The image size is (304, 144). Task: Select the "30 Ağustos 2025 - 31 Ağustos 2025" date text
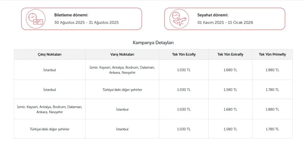[86, 22]
